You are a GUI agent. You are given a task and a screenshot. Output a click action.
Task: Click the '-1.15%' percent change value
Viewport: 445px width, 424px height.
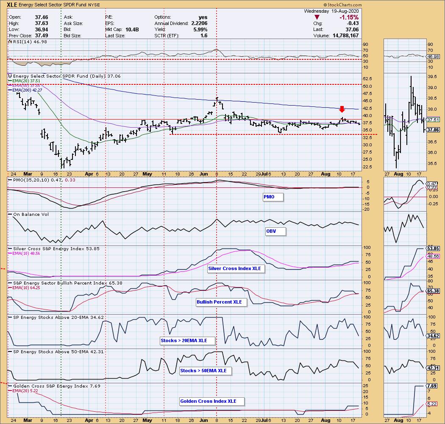tap(349, 17)
